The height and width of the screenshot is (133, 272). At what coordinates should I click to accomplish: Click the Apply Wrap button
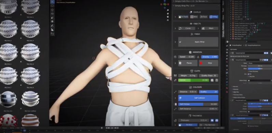[198, 42]
